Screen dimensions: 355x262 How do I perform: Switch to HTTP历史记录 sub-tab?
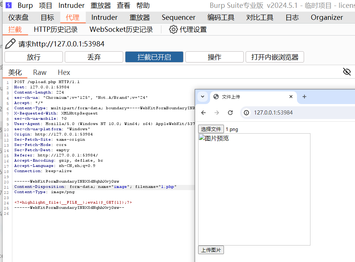coord(56,30)
